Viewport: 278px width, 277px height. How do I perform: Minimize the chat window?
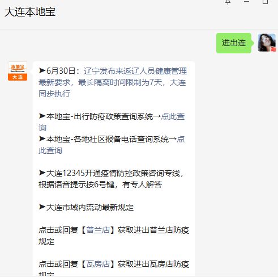[246, 2]
